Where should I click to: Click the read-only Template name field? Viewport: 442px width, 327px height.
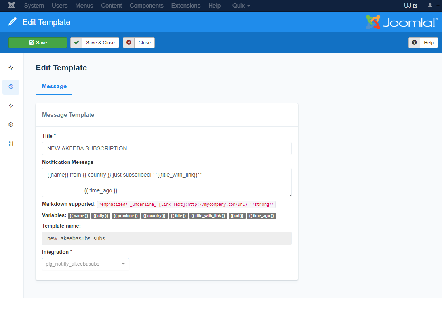167,238
